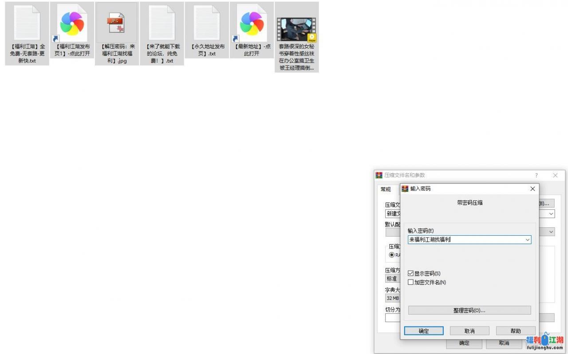The image size is (568, 354).
Task: Uncheck the 显示密码 checkbox
Action: [x=410, y=274]
